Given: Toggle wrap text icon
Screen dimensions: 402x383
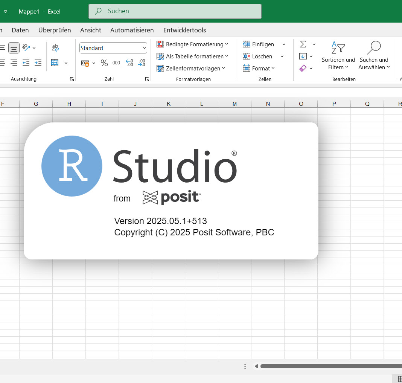Looking at the screenshot, I should click(55, 48).
